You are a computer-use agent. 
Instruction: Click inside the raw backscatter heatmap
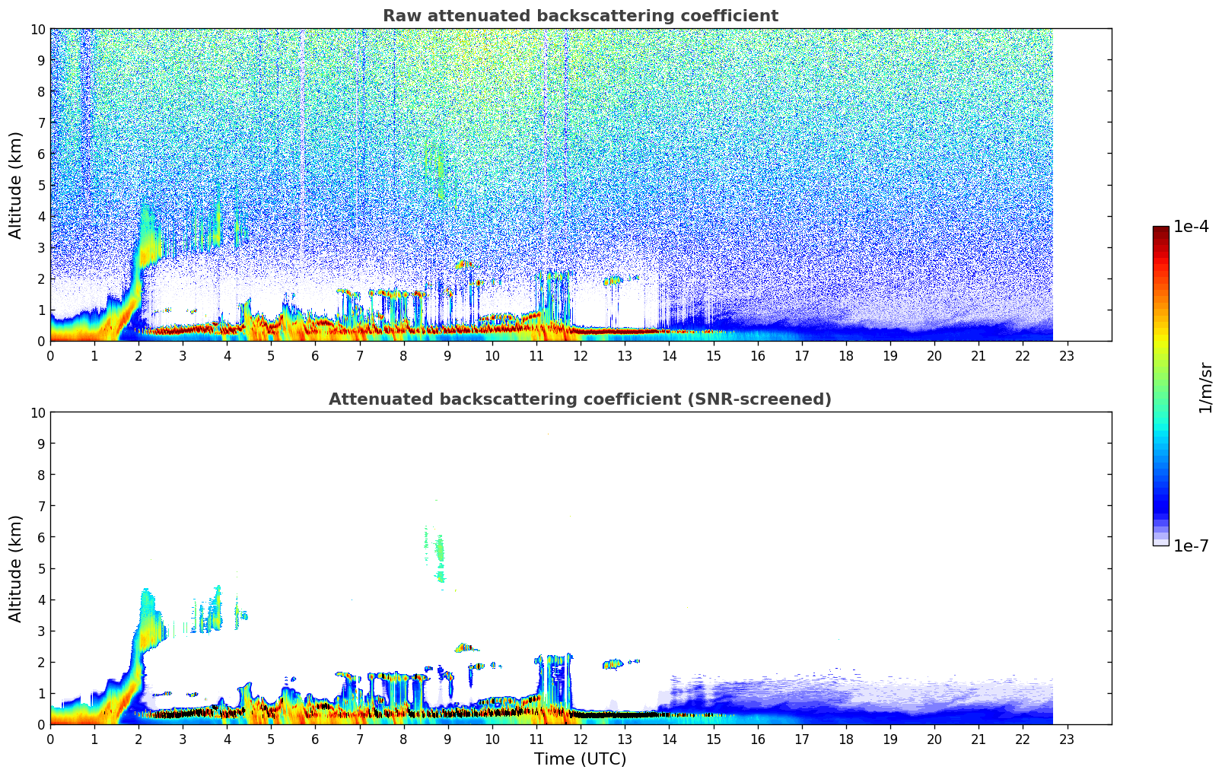coord(581,185)
